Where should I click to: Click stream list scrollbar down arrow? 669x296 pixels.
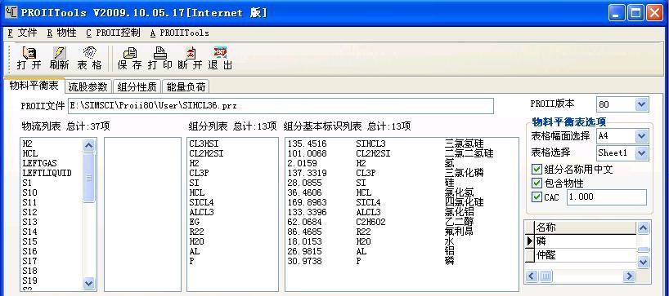89,283
